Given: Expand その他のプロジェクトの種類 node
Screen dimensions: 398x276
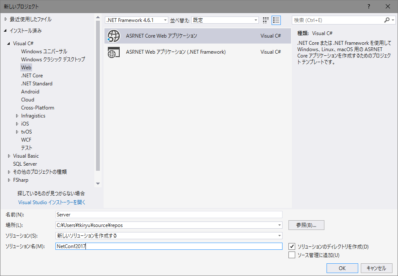Looking at the screenshot, I should coord(9,172).
